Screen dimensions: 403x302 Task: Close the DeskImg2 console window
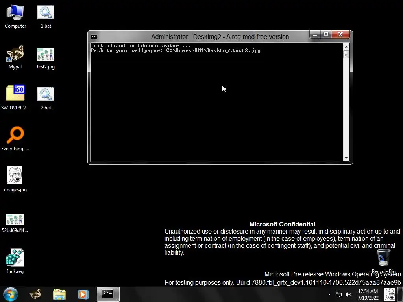[x=340, y=35]
